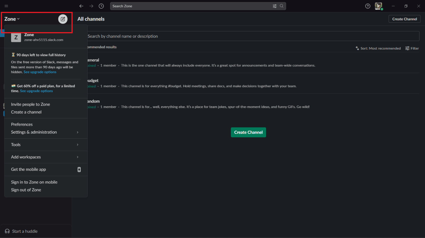Open the Filter button
The image size is (425, 238).
tap(412, 48)
